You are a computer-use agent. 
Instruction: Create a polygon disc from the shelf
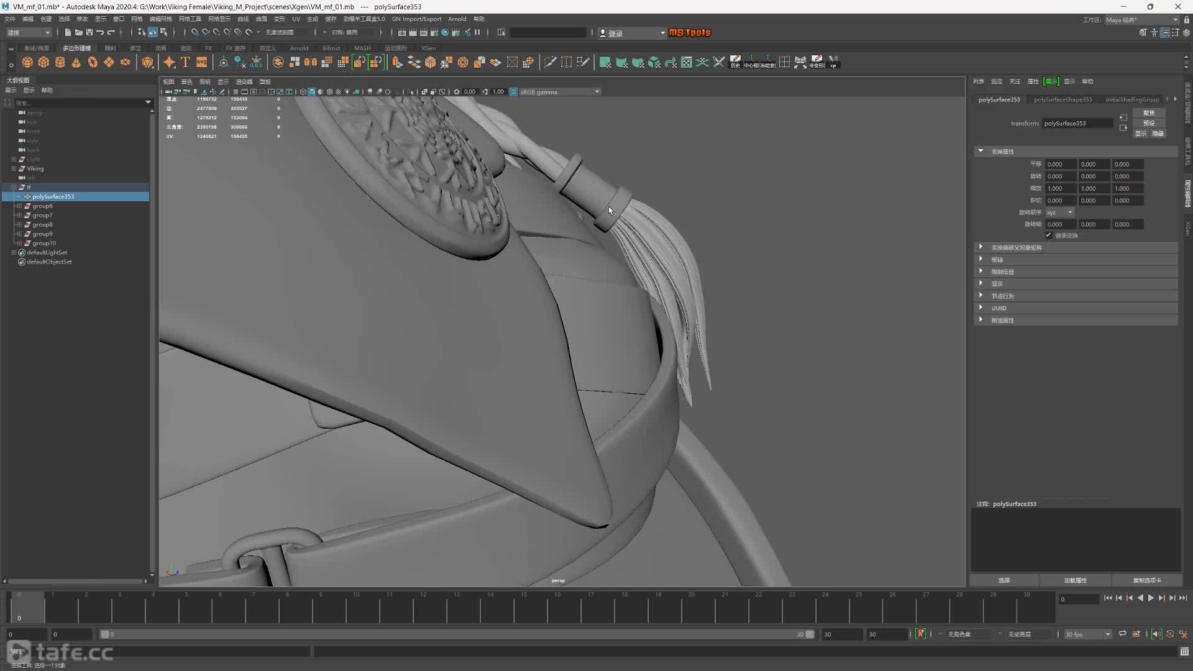click(125, 62)
